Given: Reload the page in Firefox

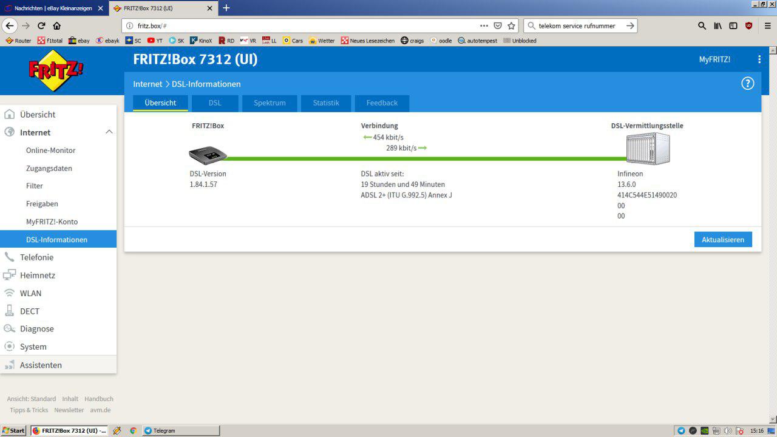Looking at the screenshot, I should [41, 25].
